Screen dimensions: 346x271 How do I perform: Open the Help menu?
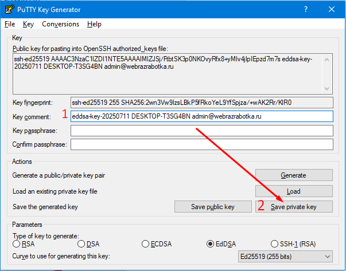[94, 24]
